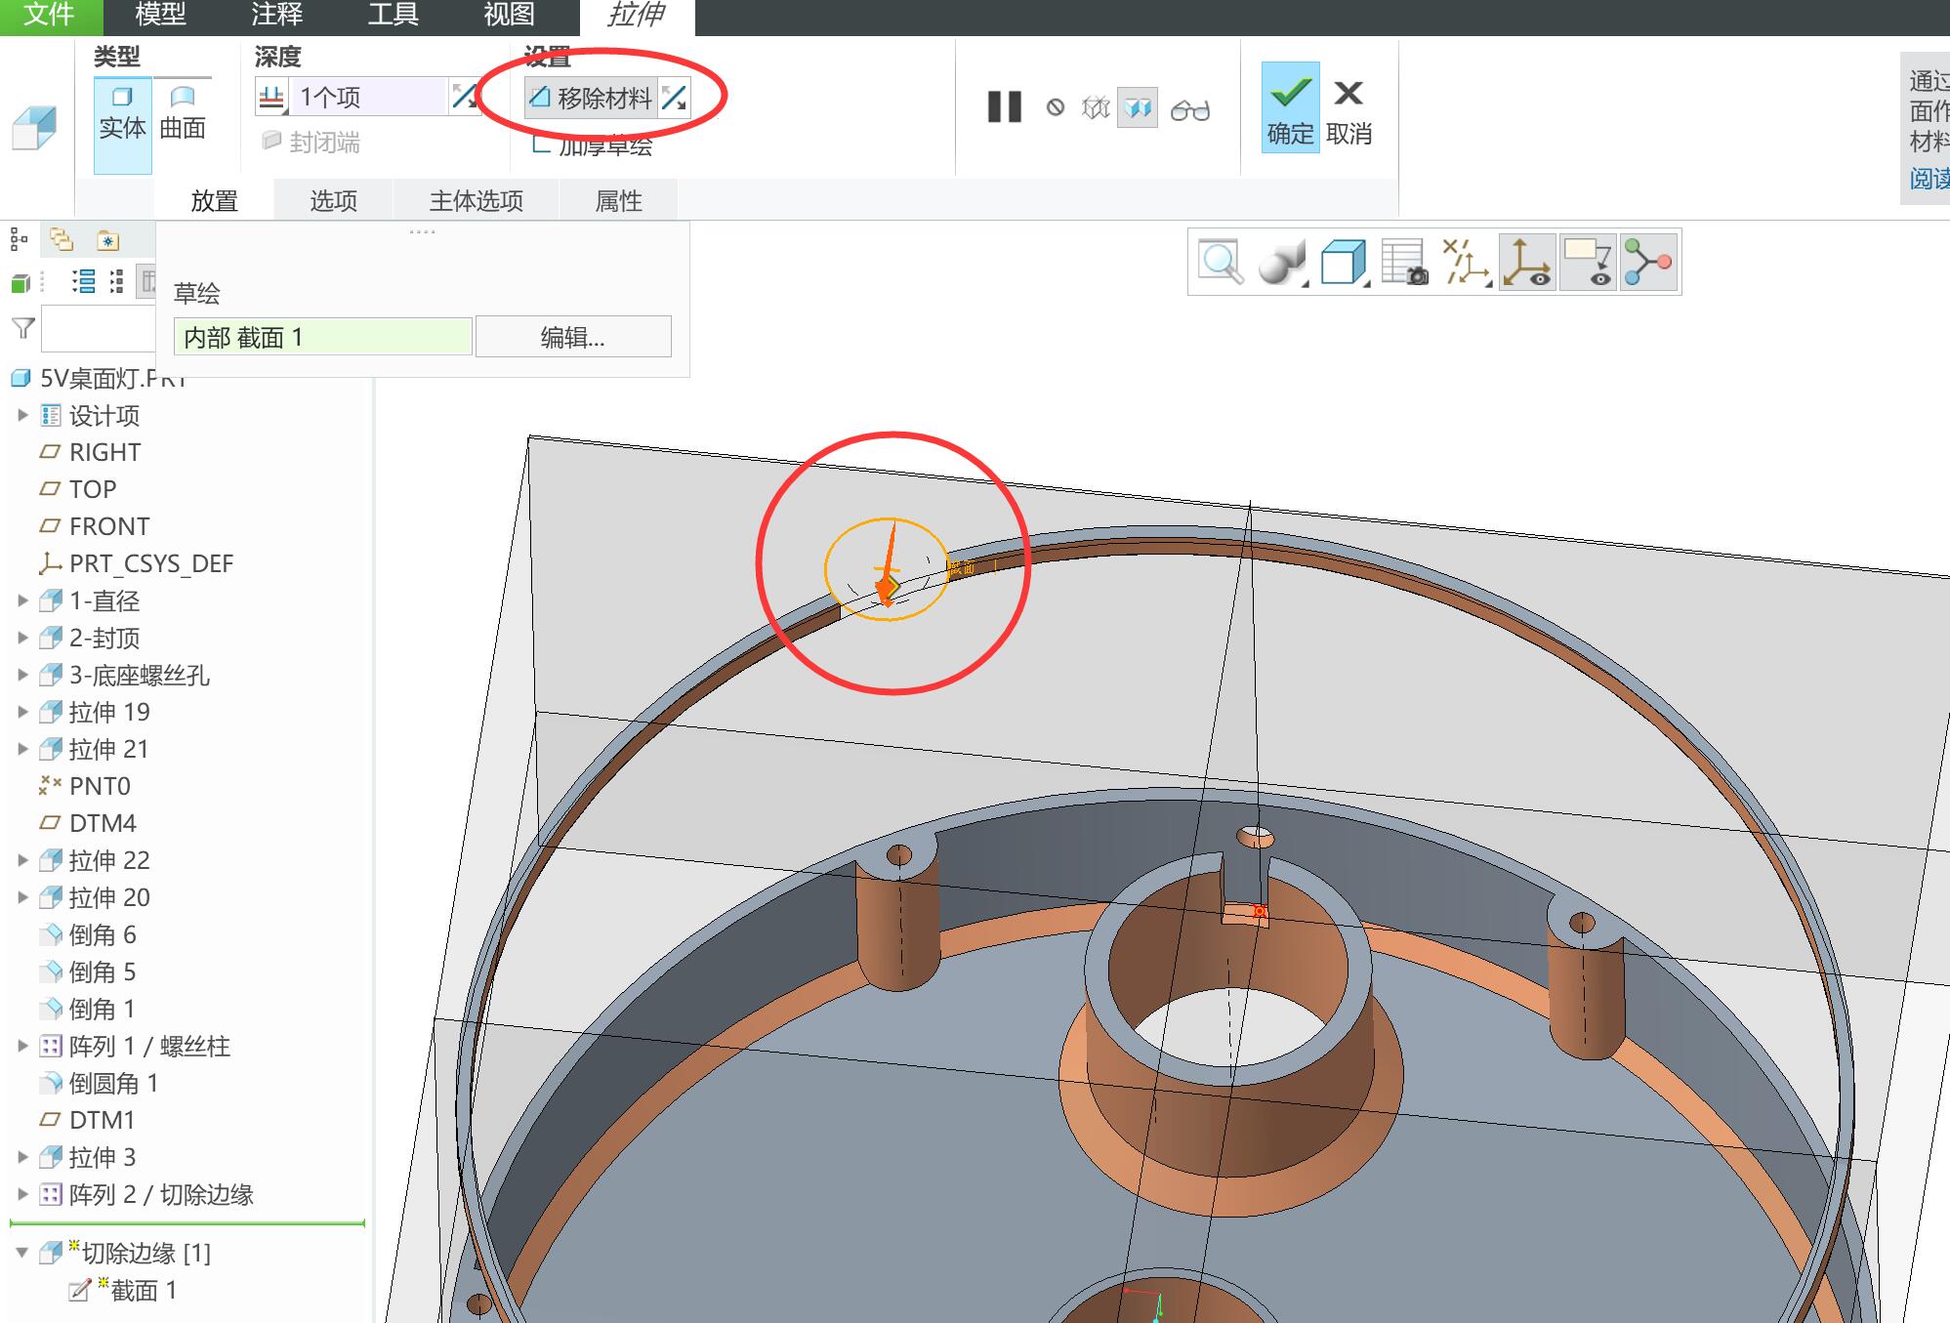1950x1323 pixels.
Task: Expand the 拉伸 19 feature node
Action: pyautogui.click(x=22, y=712)
